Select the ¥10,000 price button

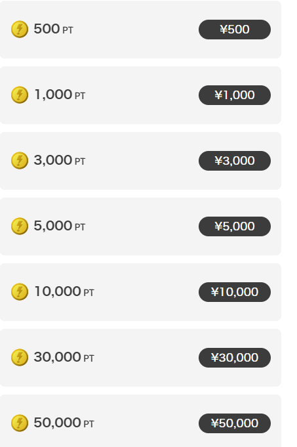tap(235, 292)
